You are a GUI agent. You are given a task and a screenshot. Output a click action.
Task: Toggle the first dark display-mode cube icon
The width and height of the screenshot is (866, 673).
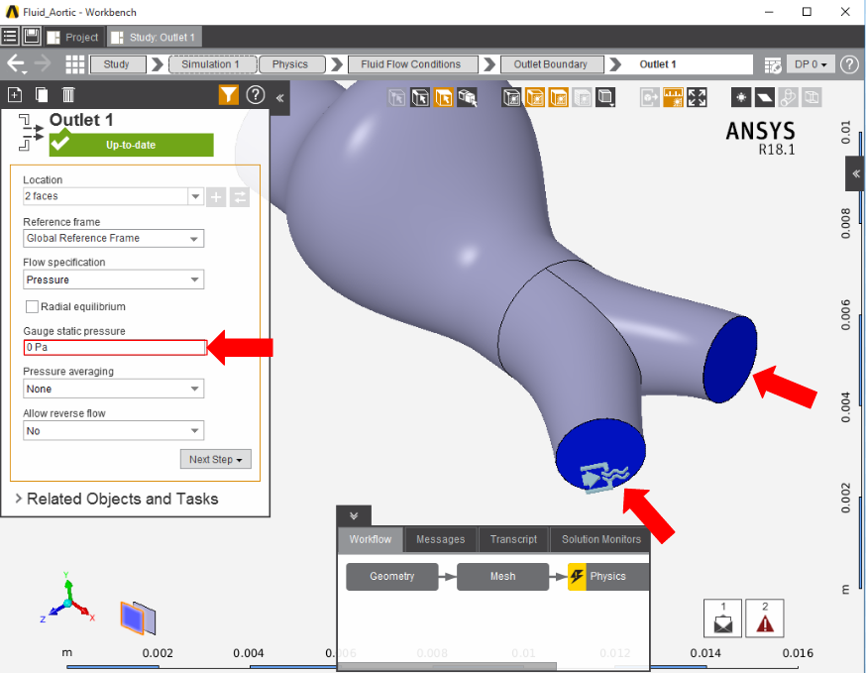pyautogui.click(x=512, y=98)
